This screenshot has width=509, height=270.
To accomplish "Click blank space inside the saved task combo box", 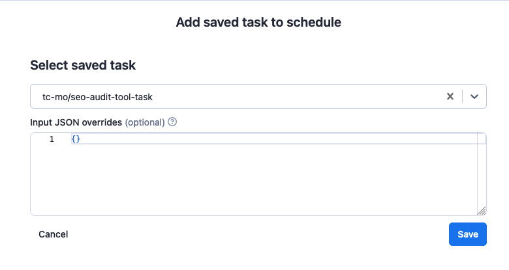I will 294,96.
